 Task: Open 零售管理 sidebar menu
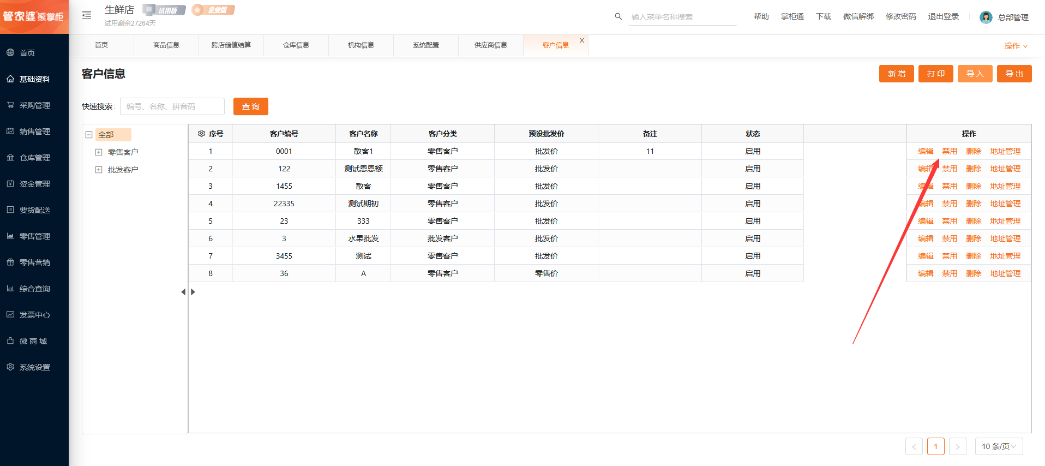34,236
